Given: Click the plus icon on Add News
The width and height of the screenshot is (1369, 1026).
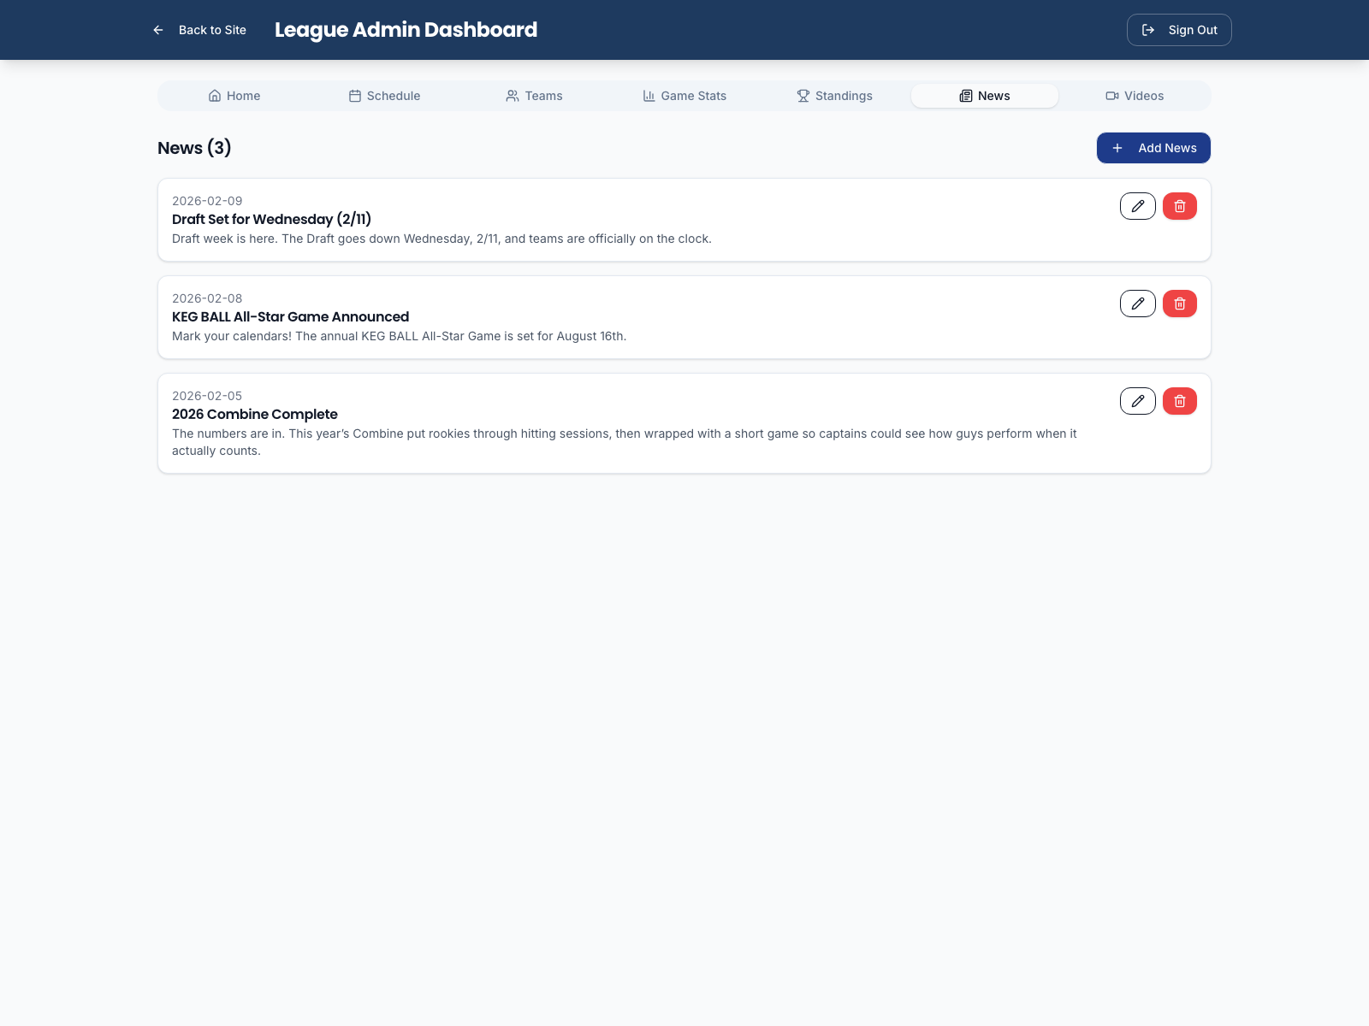Looking at the screenshot, I should (x=1117, y=148).
